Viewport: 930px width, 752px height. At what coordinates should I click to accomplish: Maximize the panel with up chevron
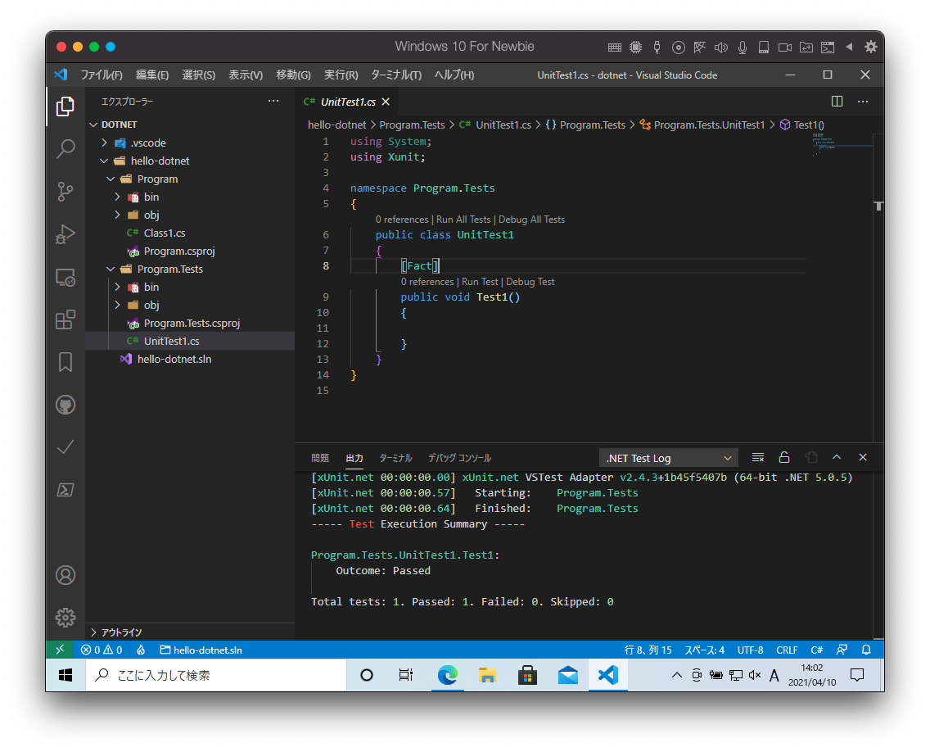pyautogui.click(x=837, y=458)
